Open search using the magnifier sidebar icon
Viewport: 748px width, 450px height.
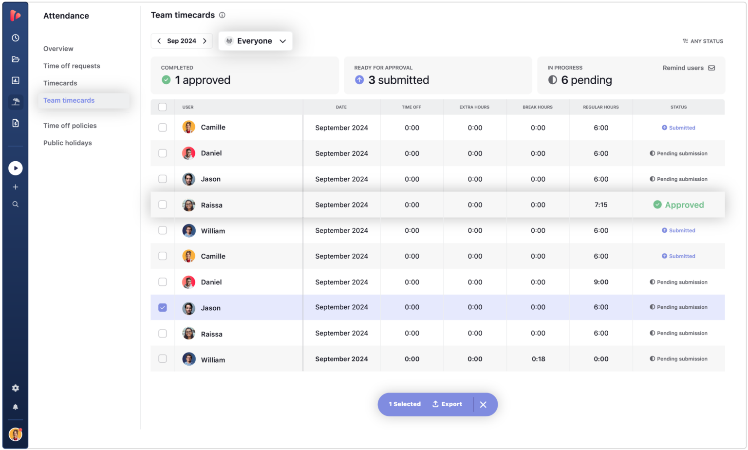point(15,204)
